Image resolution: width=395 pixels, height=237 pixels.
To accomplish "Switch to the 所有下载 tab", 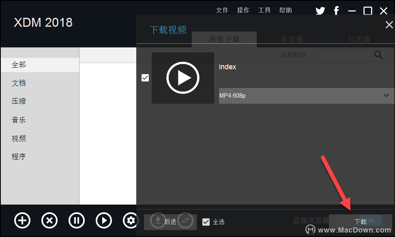I will [224, 39].
